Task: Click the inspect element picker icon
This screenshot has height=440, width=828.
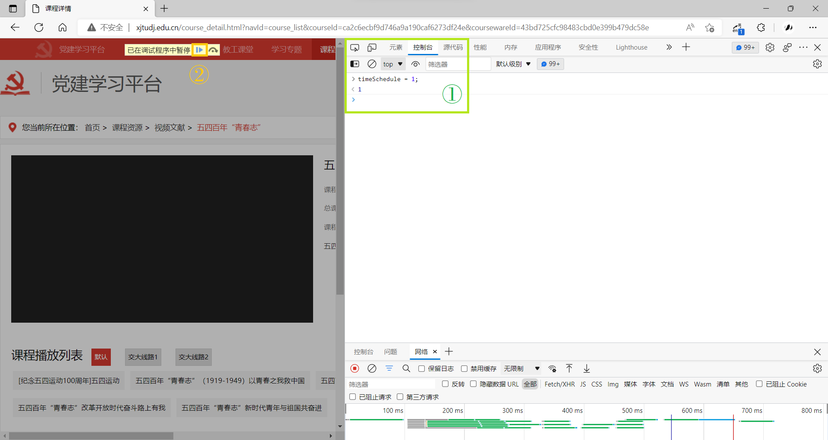Action: coord(354,47)
